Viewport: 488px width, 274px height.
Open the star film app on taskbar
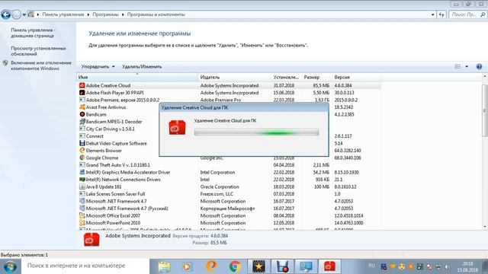coord(258,266)
